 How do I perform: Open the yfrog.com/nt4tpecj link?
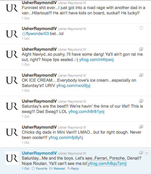click(x=96, y=59)
